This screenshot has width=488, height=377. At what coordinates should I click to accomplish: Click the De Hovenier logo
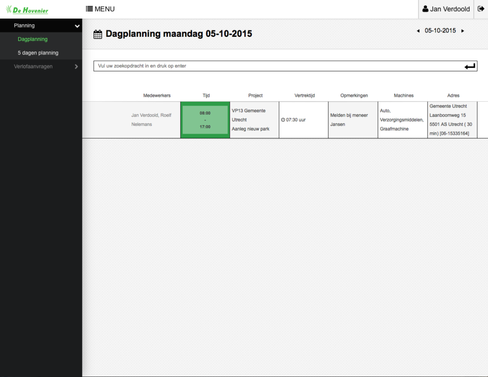click(27, 10)
